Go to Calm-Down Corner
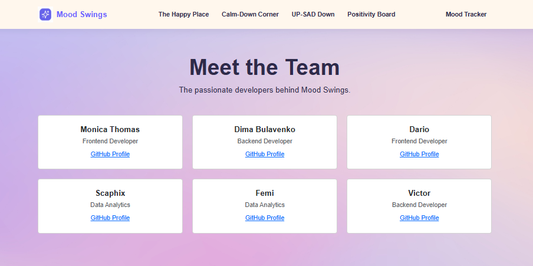The image size is (533, 266). (x=250, y=14)
